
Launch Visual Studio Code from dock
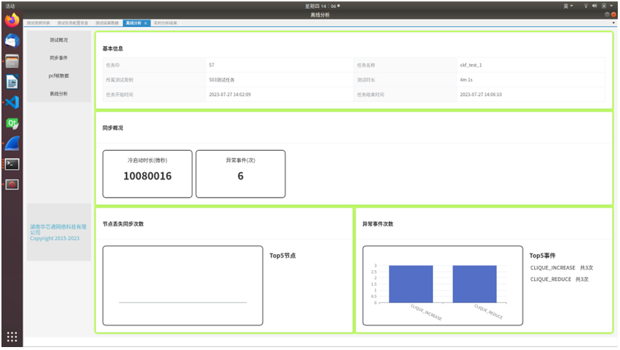point(12,103)
